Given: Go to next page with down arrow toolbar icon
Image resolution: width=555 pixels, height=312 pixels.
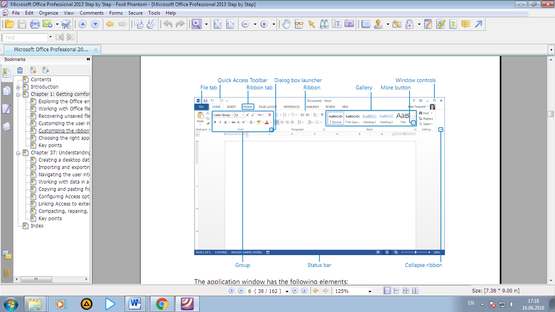Looking at the screenshot, I should point(95,24).
